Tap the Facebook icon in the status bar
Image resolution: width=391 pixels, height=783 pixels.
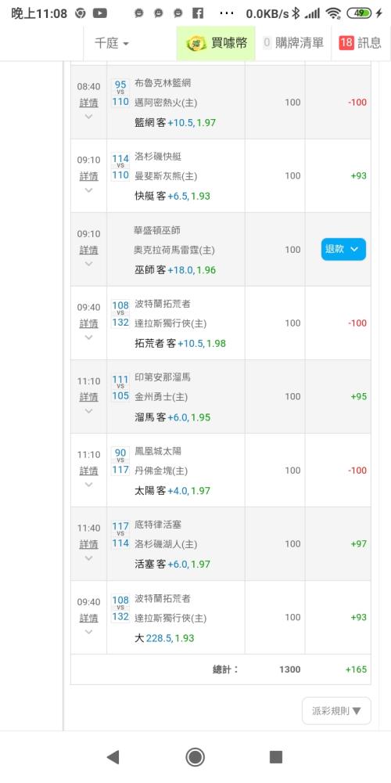(x=198, y=13)
